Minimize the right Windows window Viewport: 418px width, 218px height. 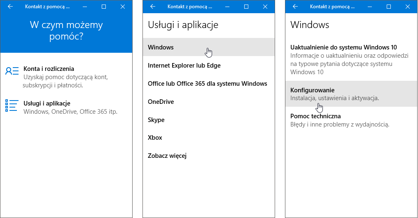[x=370, y=7]
